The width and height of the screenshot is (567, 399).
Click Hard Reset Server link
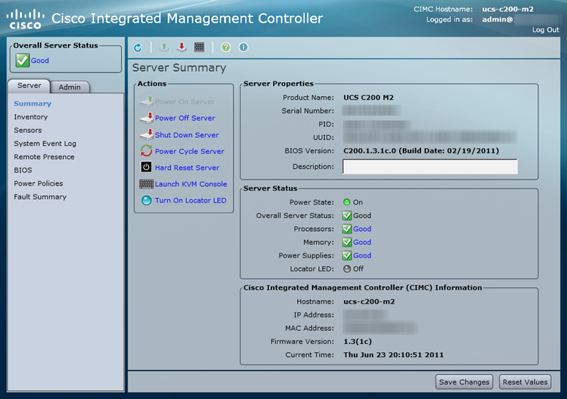[x=187, y=167]
